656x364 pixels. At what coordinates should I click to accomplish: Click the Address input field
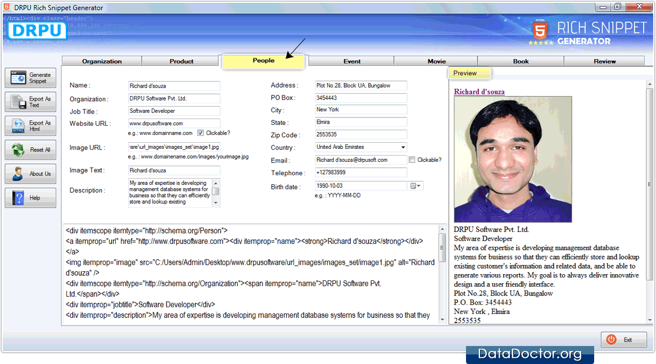pyautogui.click(x=361, y=85)
